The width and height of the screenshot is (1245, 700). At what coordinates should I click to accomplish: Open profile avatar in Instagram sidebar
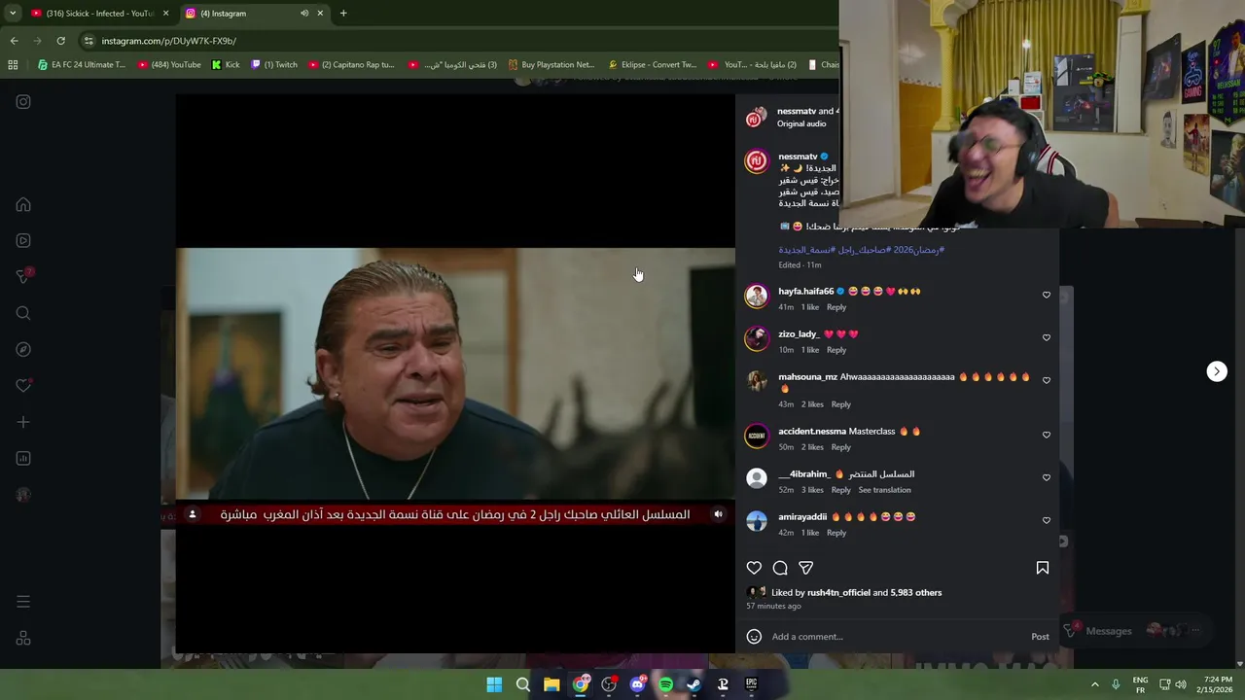tap(23, 495)
